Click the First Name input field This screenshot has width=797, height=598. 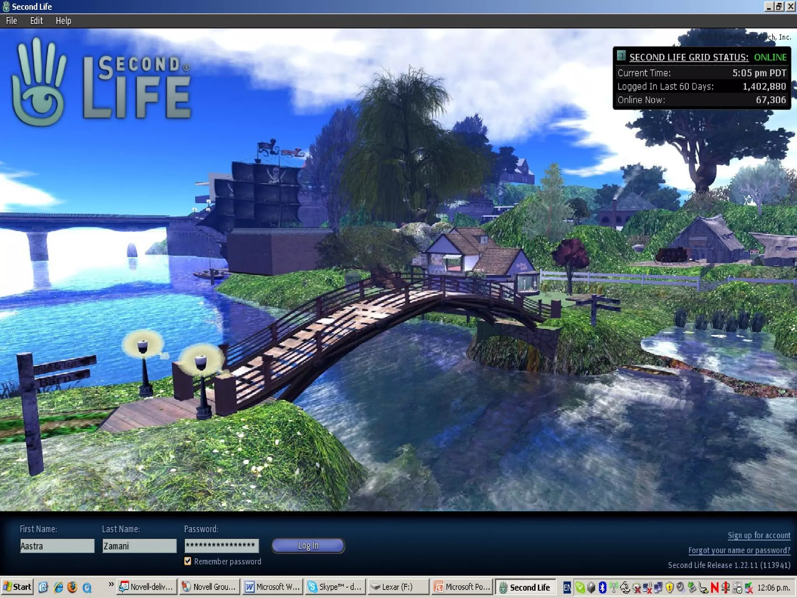[57, 546]
